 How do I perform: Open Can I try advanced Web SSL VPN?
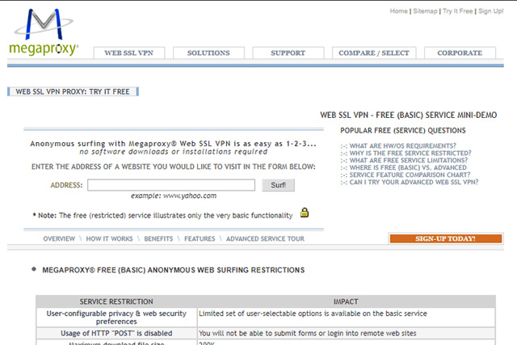[414, 182]
